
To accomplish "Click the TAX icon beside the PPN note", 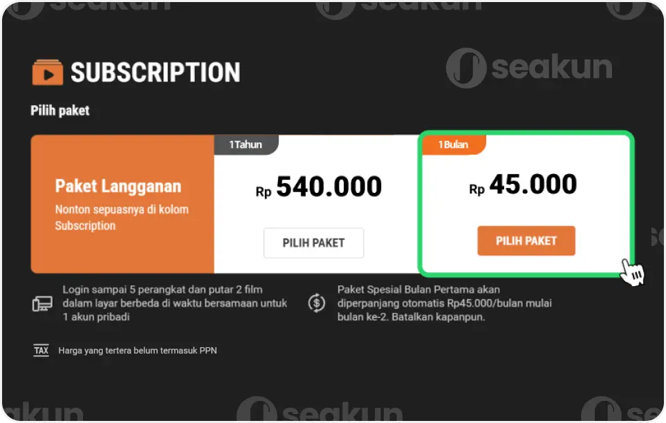I will pyautogui.click(x=41, y=350).
